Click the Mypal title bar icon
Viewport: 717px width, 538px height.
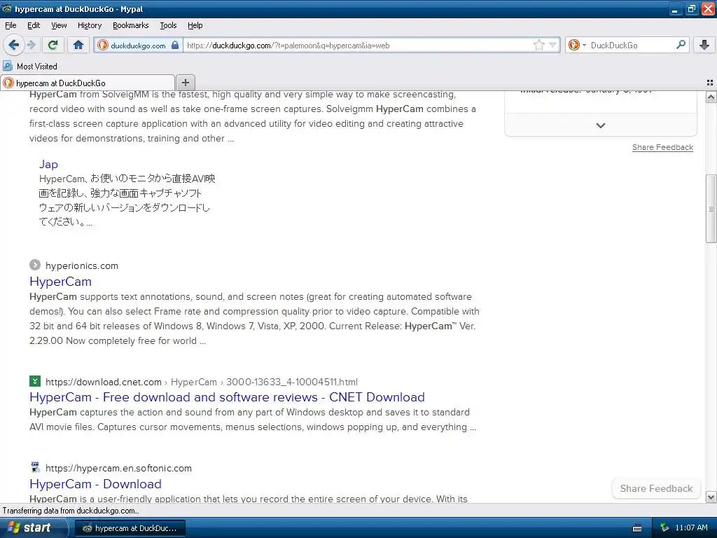tap(7, 8)
